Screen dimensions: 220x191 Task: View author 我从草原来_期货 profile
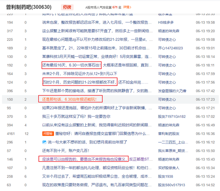[x=173, y=151]
